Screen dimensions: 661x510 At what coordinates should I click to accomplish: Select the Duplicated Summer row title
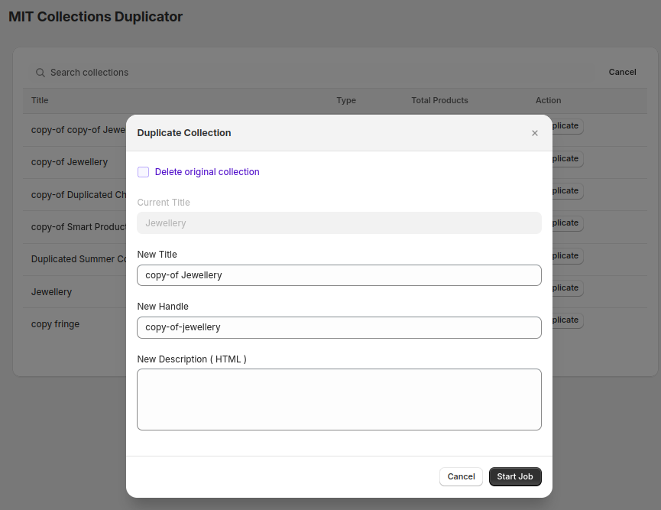(x=79, y=259)
